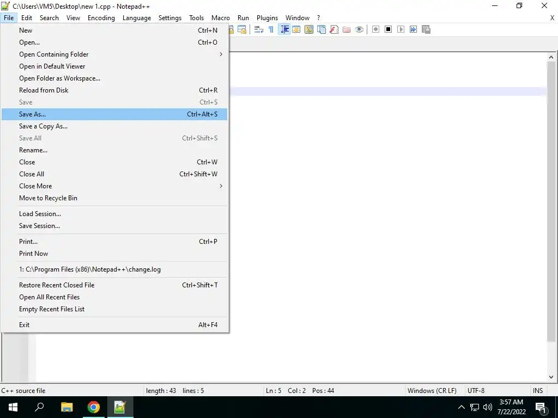Choose Restore Recent Closed File
The height and width of the screenshot is (418, 558).
coord(114,285)
